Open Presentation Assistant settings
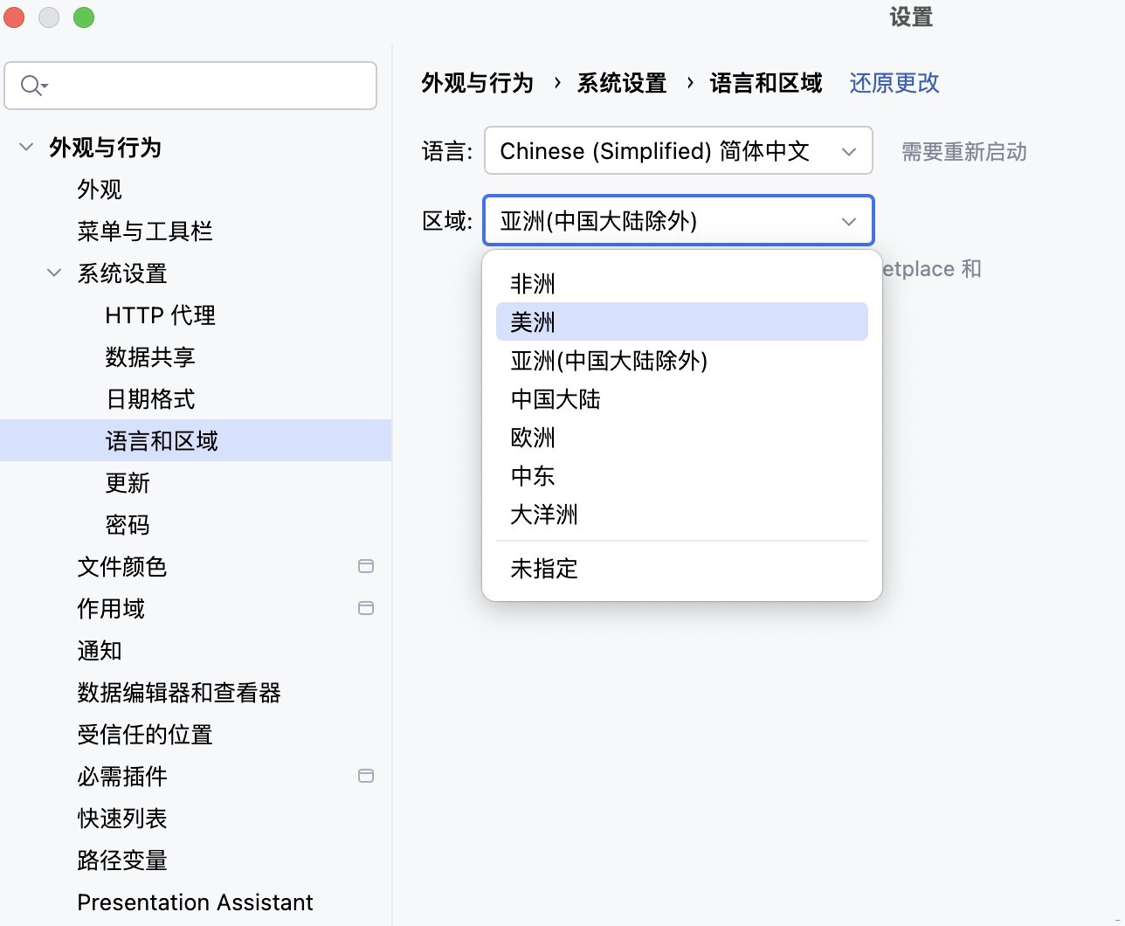This screenshot has height=926, width=1125. click(x=195, y=902)
